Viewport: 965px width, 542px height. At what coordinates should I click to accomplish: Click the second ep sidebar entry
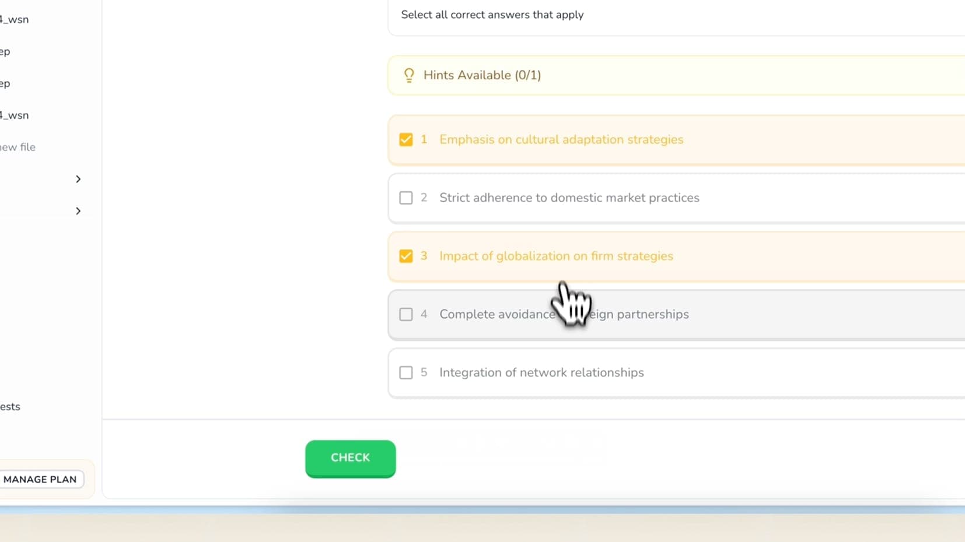(x=5, y=83)
